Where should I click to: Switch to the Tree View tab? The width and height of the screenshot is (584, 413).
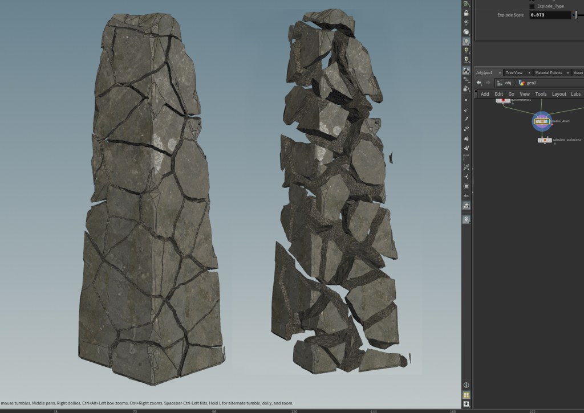point(514,73)
